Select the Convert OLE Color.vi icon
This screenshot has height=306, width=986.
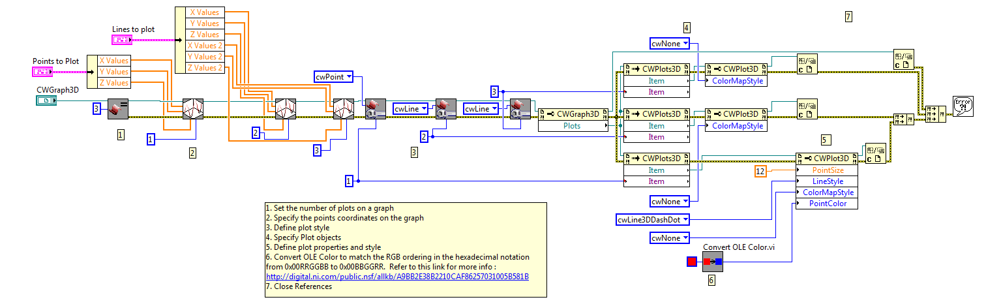tap(714, 262)
